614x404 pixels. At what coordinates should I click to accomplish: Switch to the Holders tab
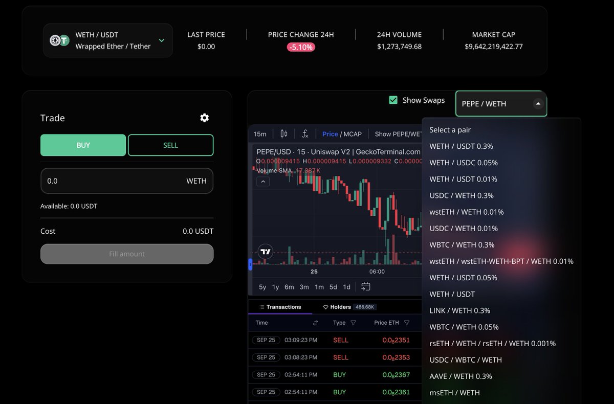pyautogui.click(x=349, y=307)
